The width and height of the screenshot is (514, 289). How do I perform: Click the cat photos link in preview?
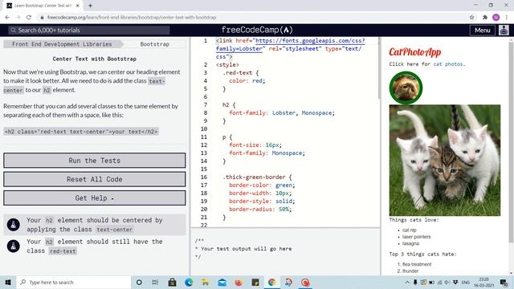click(x=448, y=64)
